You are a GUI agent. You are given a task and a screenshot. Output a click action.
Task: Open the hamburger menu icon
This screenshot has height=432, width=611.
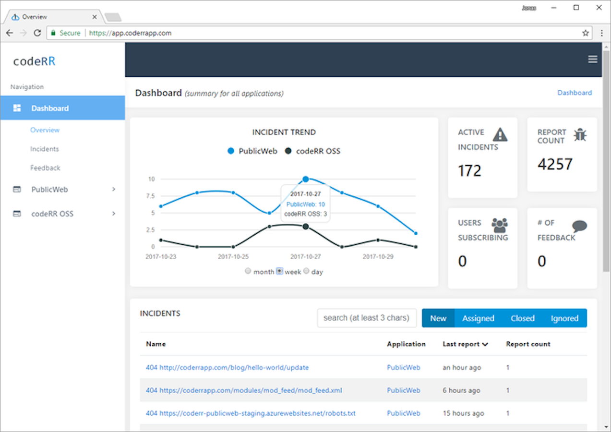tap(593, 59)
